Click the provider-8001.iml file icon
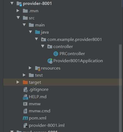The height and width of the screenshot is (132, 123). 26,125
